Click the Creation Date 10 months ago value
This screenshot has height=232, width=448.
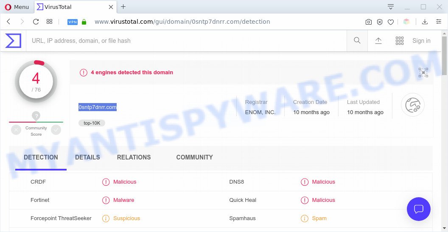[311, 112]
